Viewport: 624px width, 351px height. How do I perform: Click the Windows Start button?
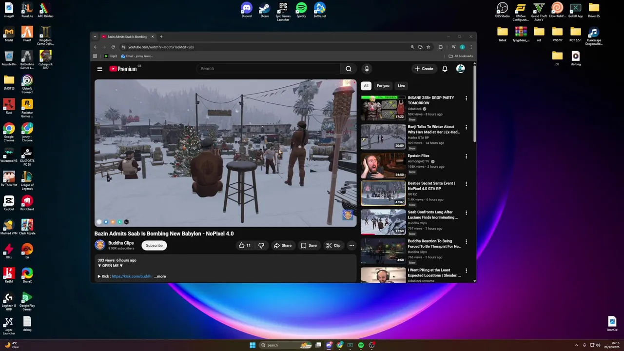253,345
